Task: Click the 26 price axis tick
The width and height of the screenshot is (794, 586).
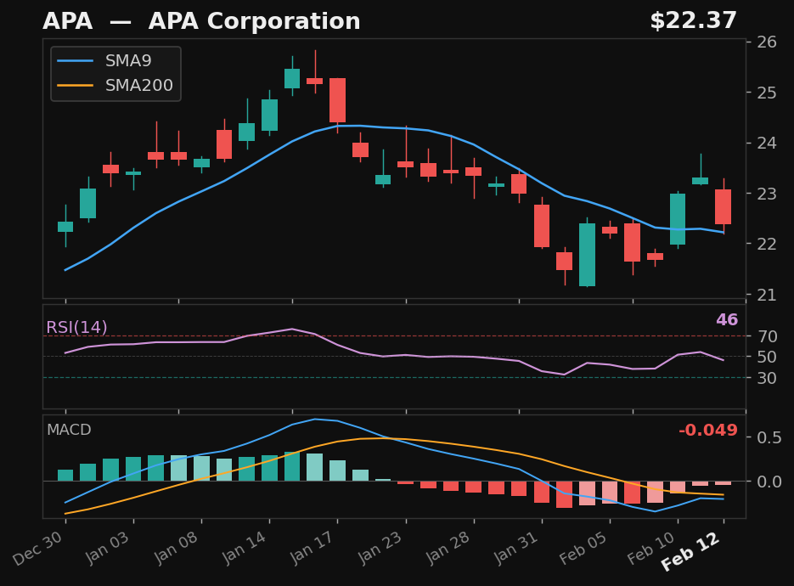Action: point(767,42)
